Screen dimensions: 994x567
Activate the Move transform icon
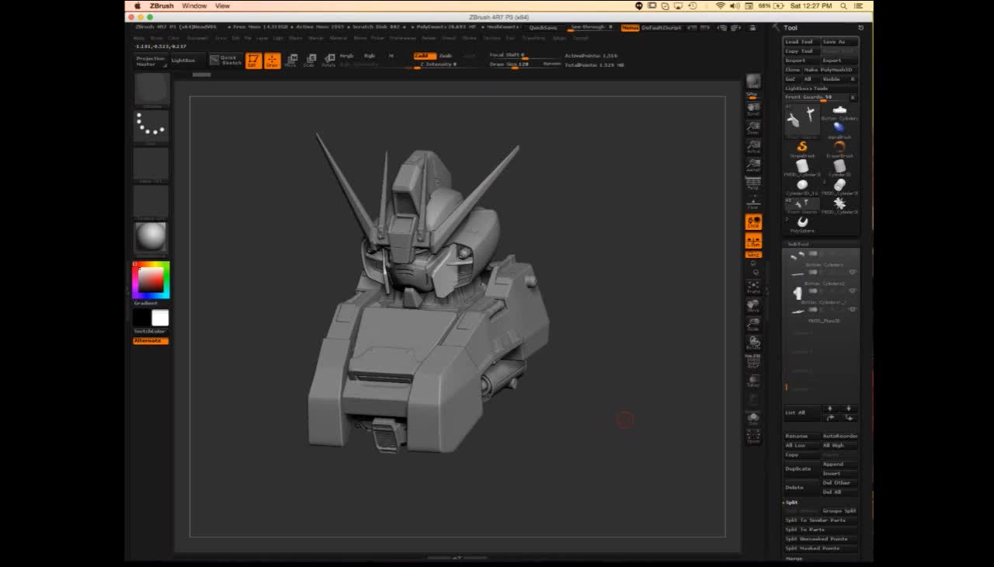point(291,61)
